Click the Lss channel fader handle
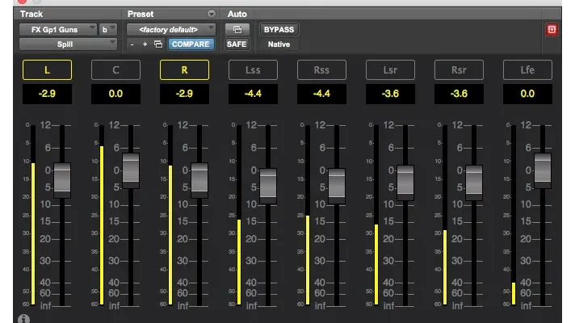575x323 pixels. [x=268, y=184]
